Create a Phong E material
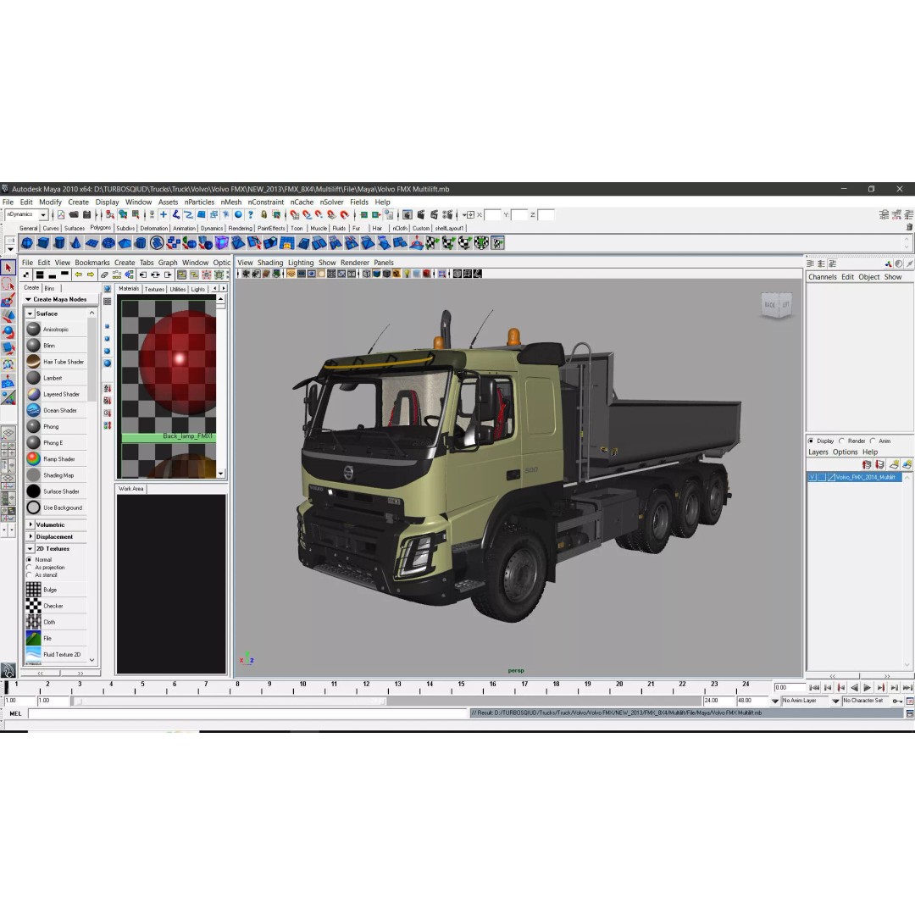Image resolution: width=915 pixels, height=915 pixels. (x=57, y=443)
